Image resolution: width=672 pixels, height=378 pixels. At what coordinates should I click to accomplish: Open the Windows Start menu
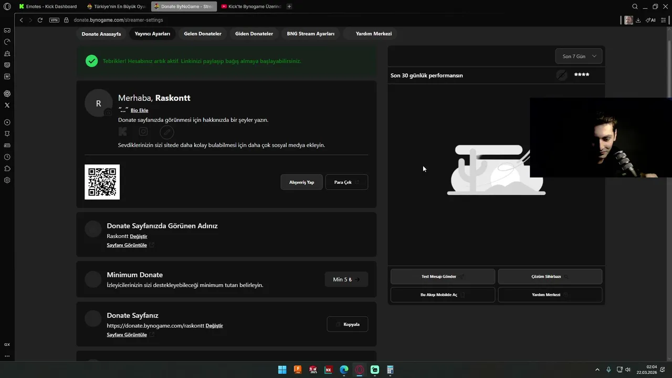[282, 370]
